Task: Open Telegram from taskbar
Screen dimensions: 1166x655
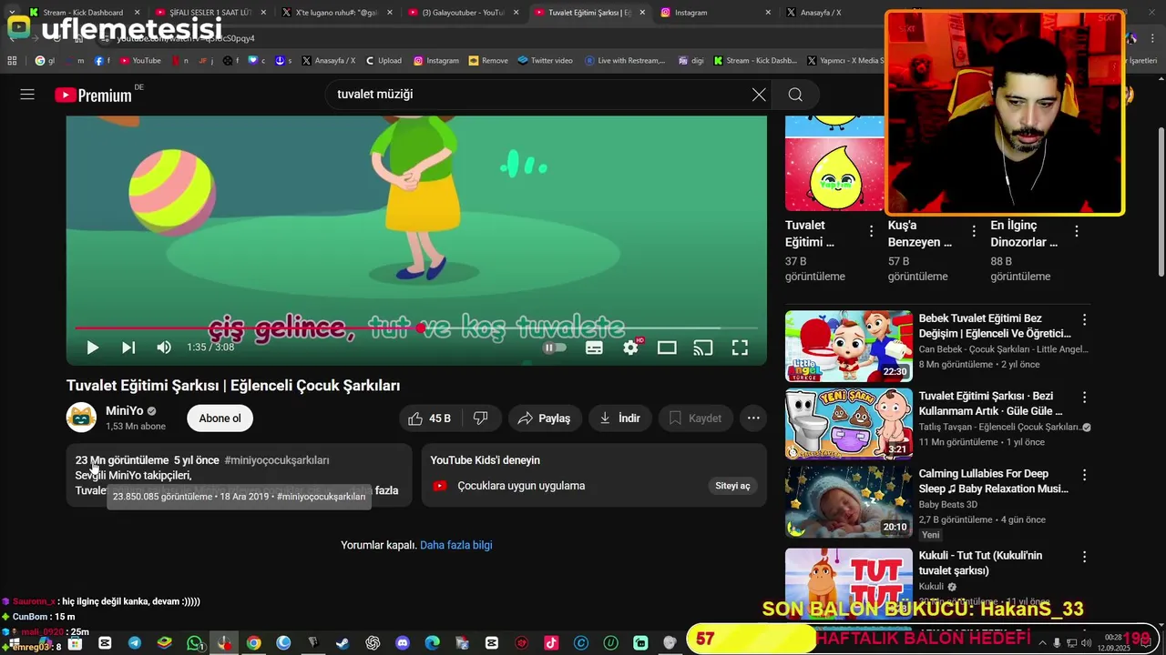Action: (x=135, y=643)
